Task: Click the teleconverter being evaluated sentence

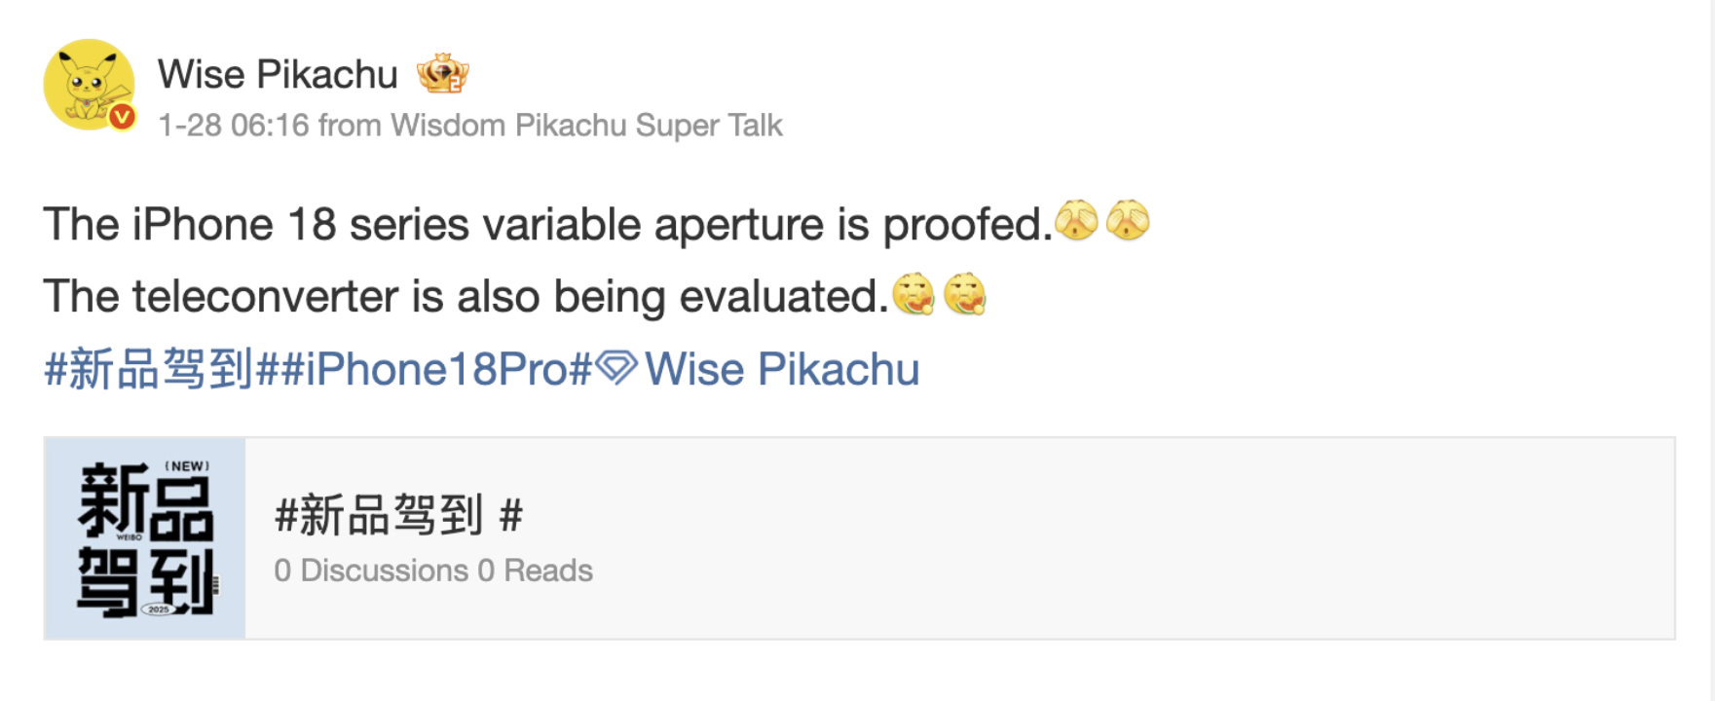Action: (x=466, y=297)
